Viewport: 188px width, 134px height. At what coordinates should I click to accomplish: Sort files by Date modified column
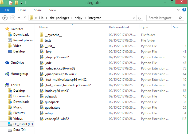tap(119, 27)
